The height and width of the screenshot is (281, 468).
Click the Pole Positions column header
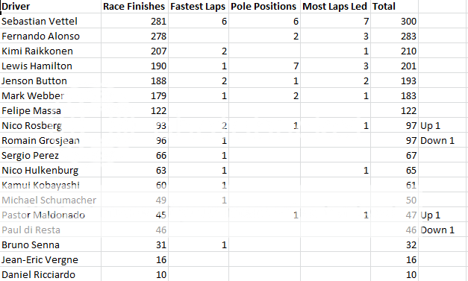(264, 6)
